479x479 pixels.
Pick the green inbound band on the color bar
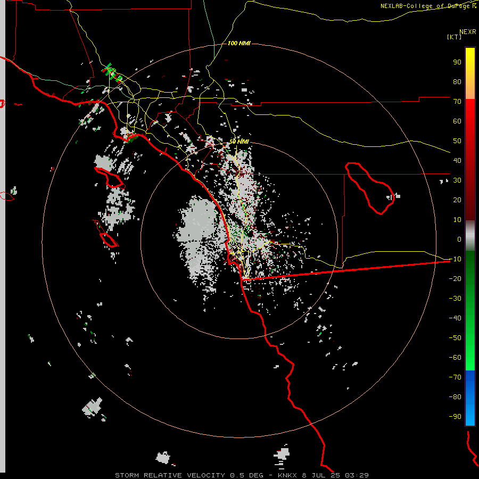(x=470, y=310)
